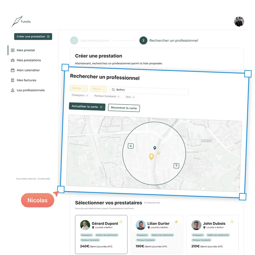Open the Mes prestat menu item
The width and height of the screenshot is (255, 255).
pyautogui.click(x=26, y=50)
